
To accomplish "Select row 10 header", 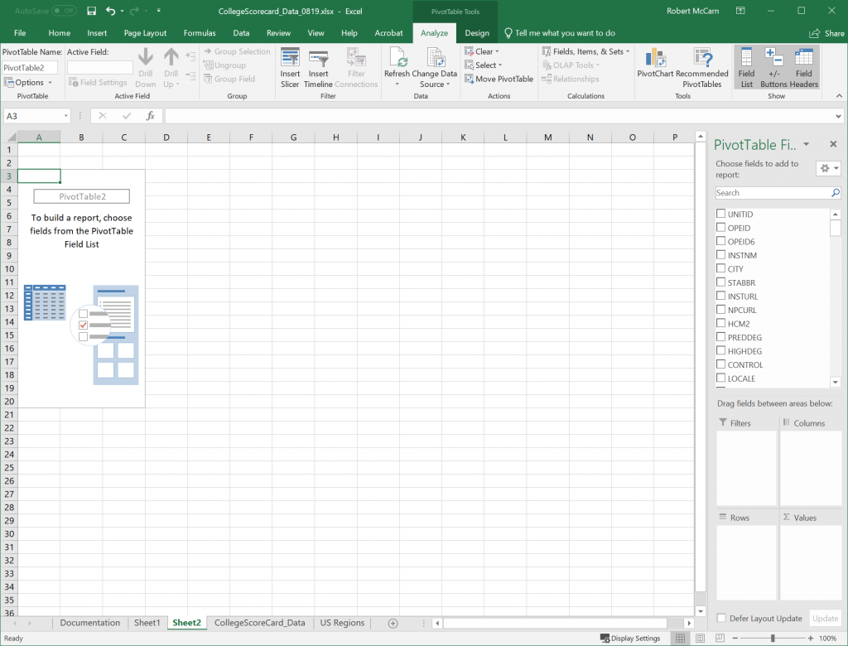I will (x=9, y=269).
